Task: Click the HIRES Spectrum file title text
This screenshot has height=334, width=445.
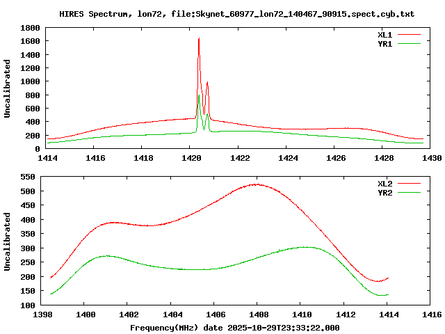Action: point(236,14)
